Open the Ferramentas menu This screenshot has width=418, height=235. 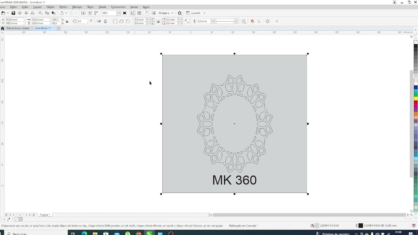click(x=118, y=7)
